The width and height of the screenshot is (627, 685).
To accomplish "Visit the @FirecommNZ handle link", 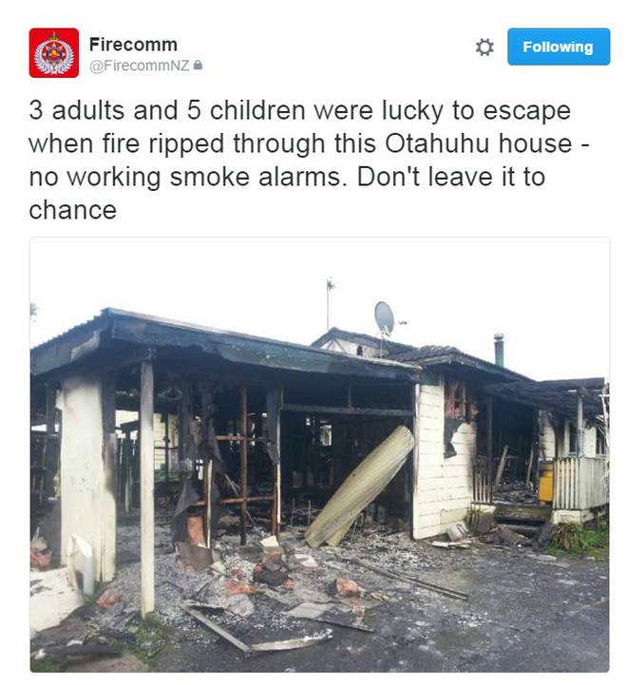I will 140,66.
